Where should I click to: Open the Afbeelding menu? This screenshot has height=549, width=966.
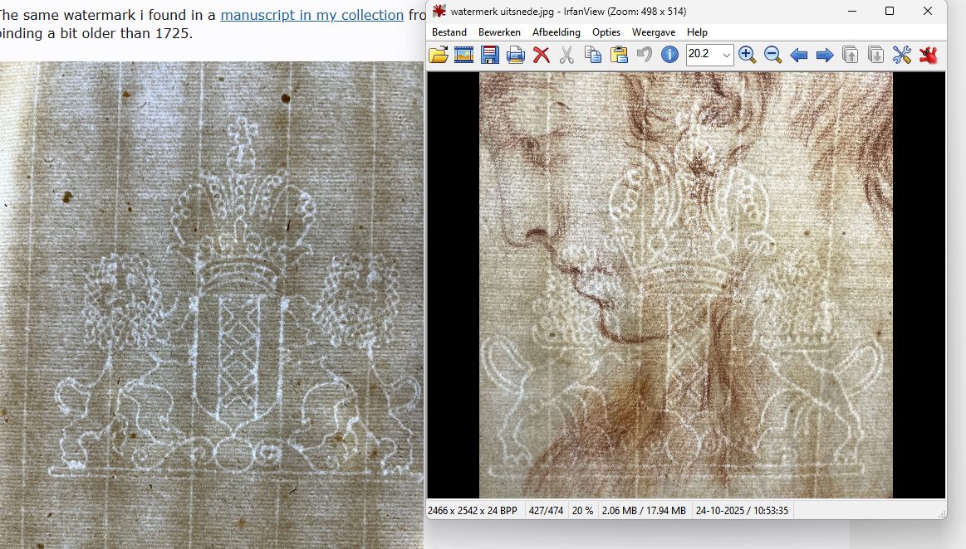pyautogui.click(x=557, y=32)
